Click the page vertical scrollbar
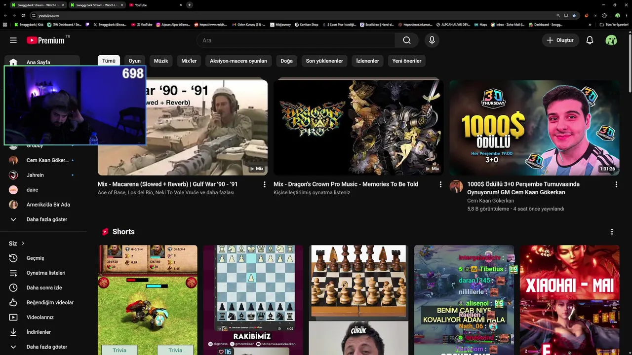This screenshot has height=355, width=632. click(630, 64)
